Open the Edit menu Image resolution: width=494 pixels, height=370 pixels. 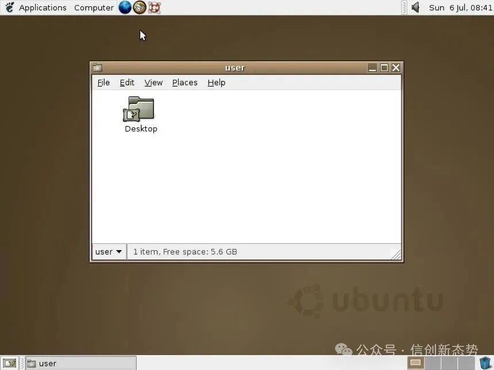coord(127,83)
